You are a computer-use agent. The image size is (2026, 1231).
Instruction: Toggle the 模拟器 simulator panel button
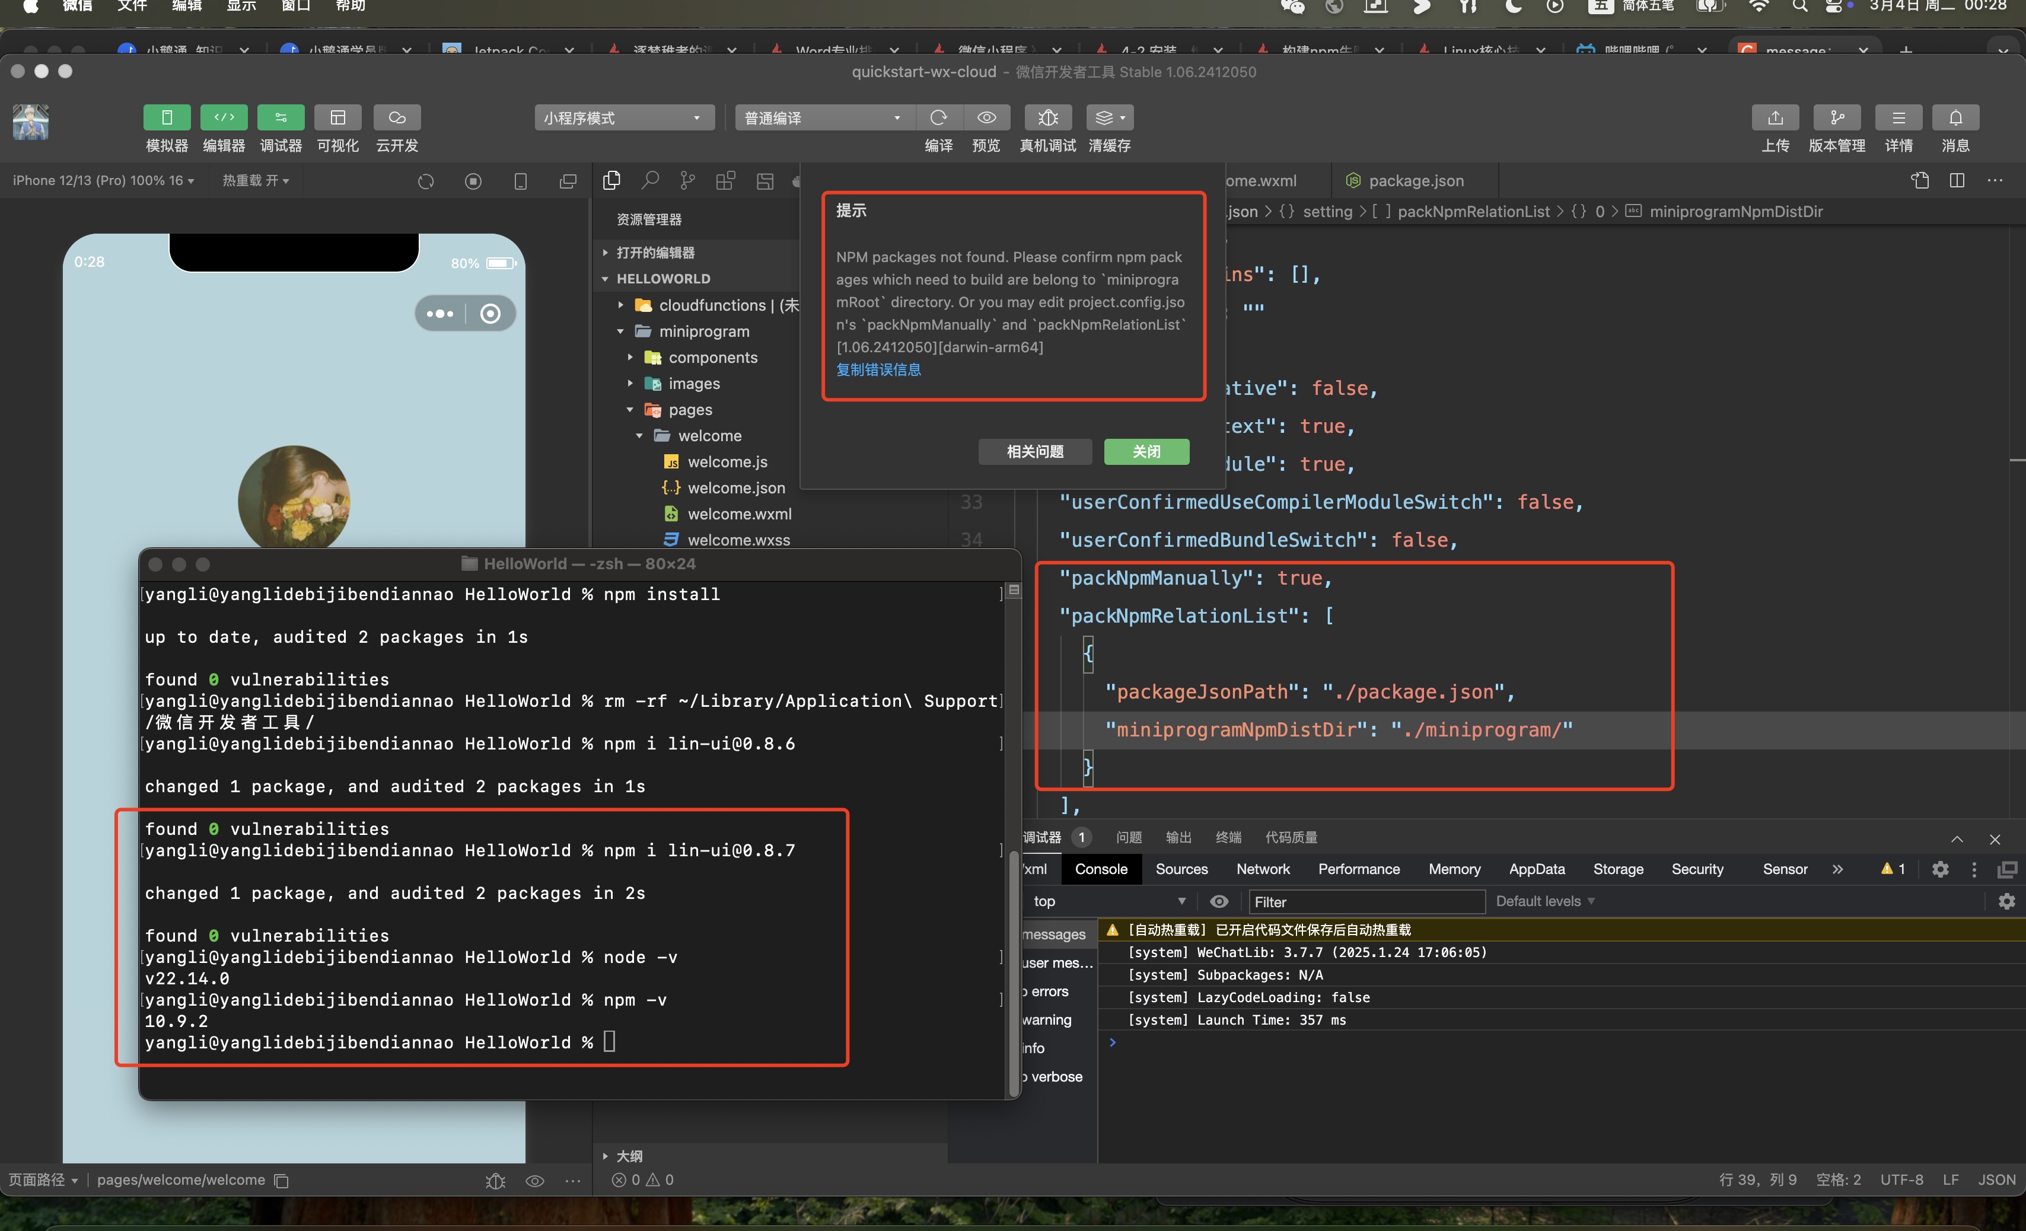pyautogui.click(x=167, y=117)
